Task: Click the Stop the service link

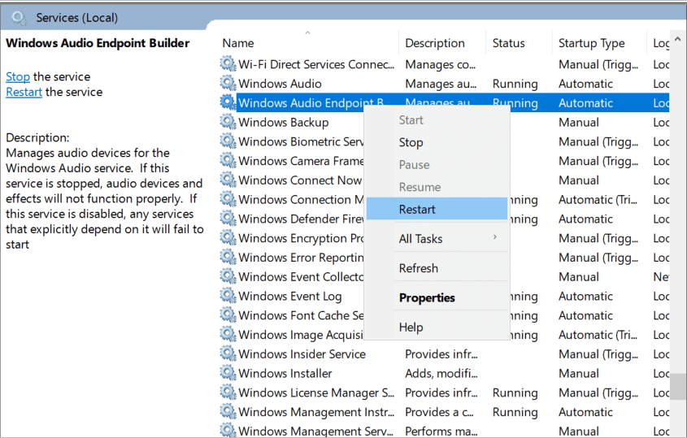Action: (18, 76)
